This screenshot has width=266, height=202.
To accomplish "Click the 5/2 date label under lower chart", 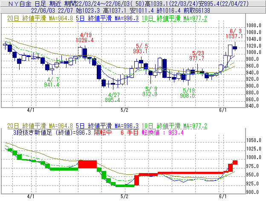I will click(x=124, y=196).
